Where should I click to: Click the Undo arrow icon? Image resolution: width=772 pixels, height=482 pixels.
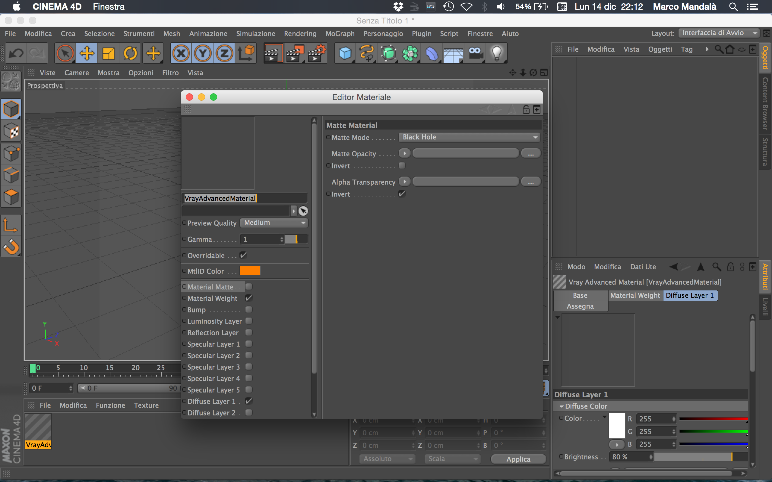(x=16, y=53)
